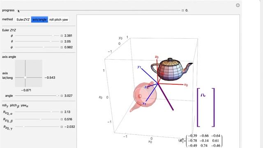Click the alpha value 2.13
263x148 pixels.
(67, 112)
